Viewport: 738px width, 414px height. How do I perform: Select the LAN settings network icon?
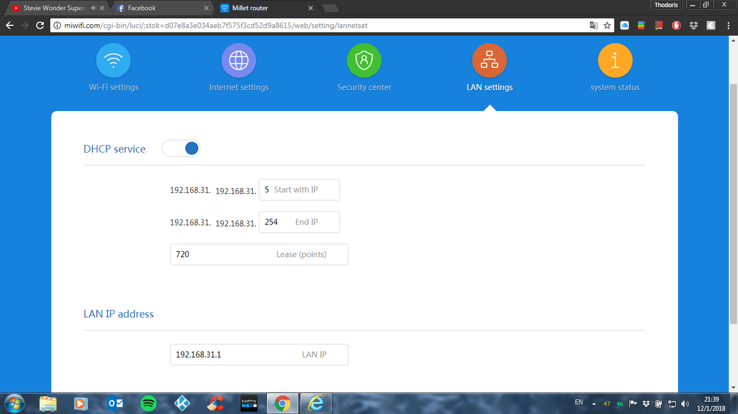pos(490,60)
